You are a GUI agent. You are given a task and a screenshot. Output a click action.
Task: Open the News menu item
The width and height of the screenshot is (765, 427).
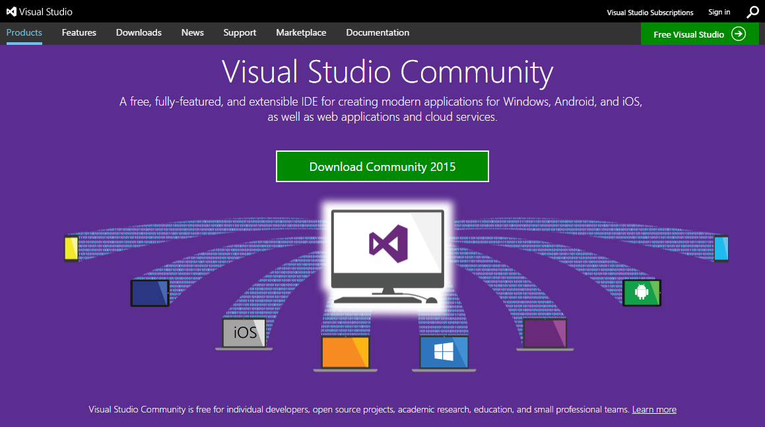192,33
